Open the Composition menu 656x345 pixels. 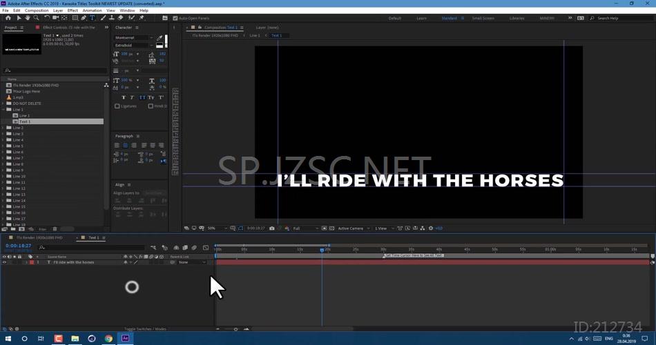[37, 10]
